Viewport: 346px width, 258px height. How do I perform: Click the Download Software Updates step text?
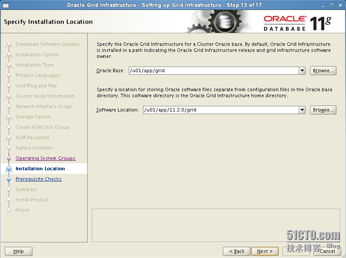pos(48,44)
